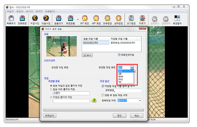
Task: Open the 화면맞춤 dropdown arrow in toolbar
Action: click(78, 19)
